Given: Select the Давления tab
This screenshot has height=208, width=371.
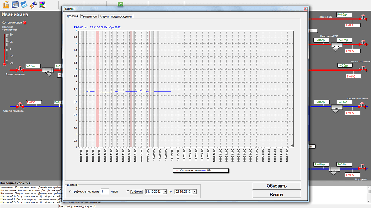Looking at the screenshot, I should (72, 16).
